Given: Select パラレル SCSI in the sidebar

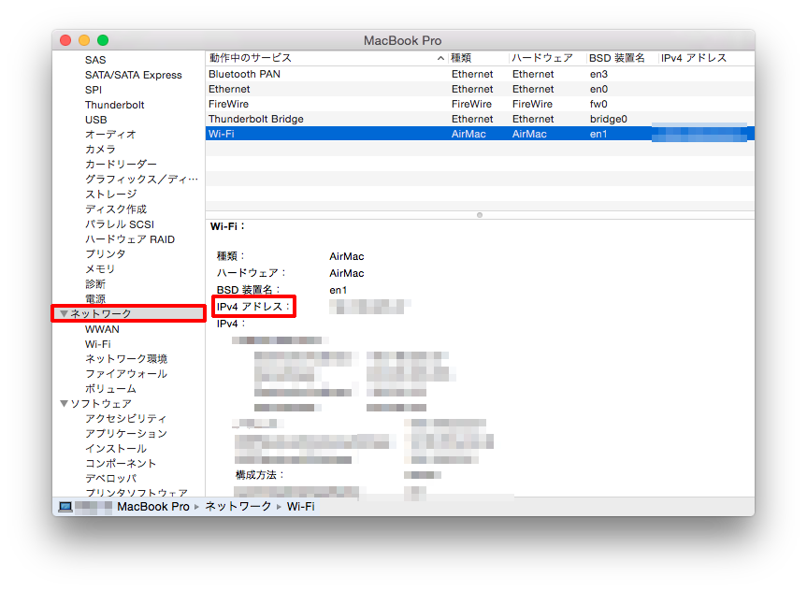Looking at the screenshot, I should tap(120, 224).
